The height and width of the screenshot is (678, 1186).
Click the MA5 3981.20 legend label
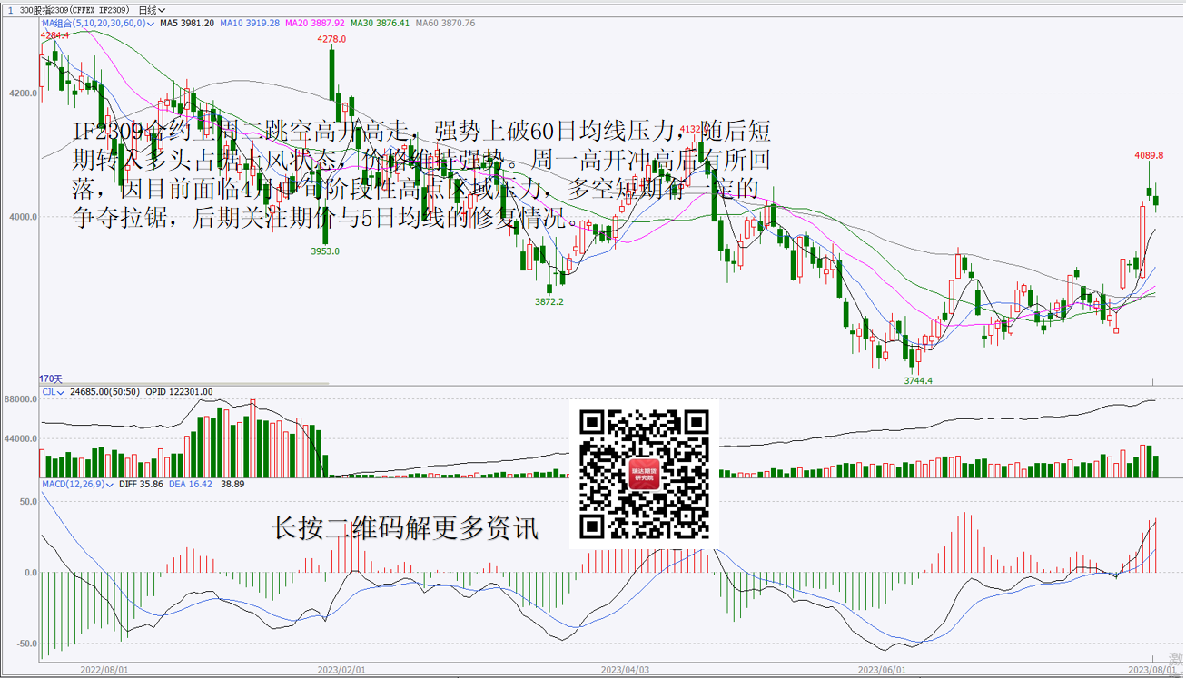tap(186, 24)
